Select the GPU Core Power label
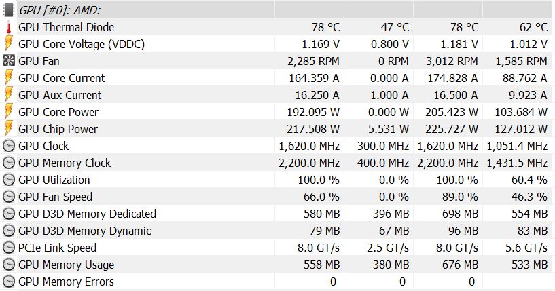 [x=58, y=112]
